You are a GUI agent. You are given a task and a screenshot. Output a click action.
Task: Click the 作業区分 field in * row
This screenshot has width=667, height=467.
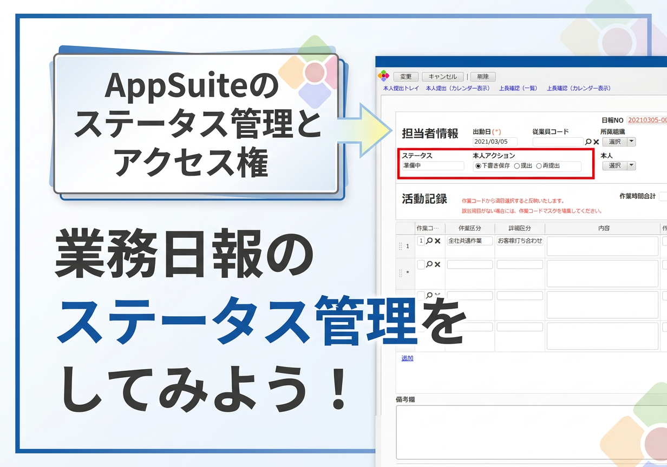pyautogui.click(x=470, y=264)
